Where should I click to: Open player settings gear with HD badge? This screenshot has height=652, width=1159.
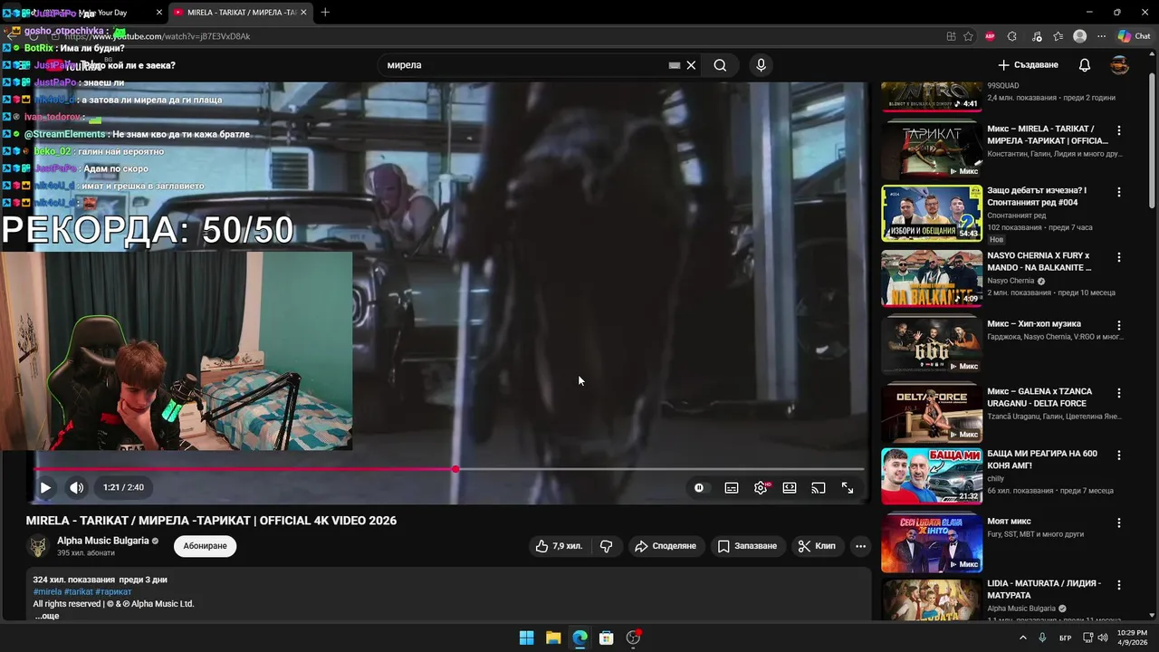click(x=761, y=487)
